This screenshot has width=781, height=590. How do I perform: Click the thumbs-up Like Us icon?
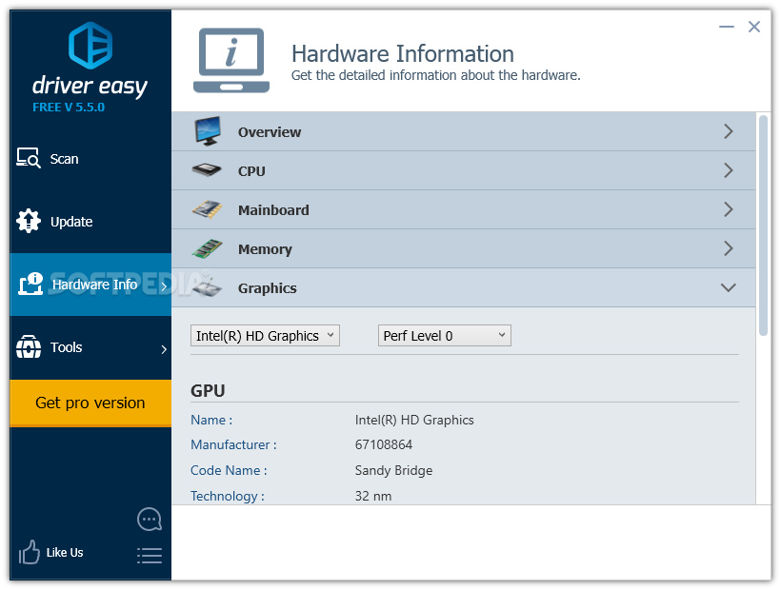click(x=29, y=552)
